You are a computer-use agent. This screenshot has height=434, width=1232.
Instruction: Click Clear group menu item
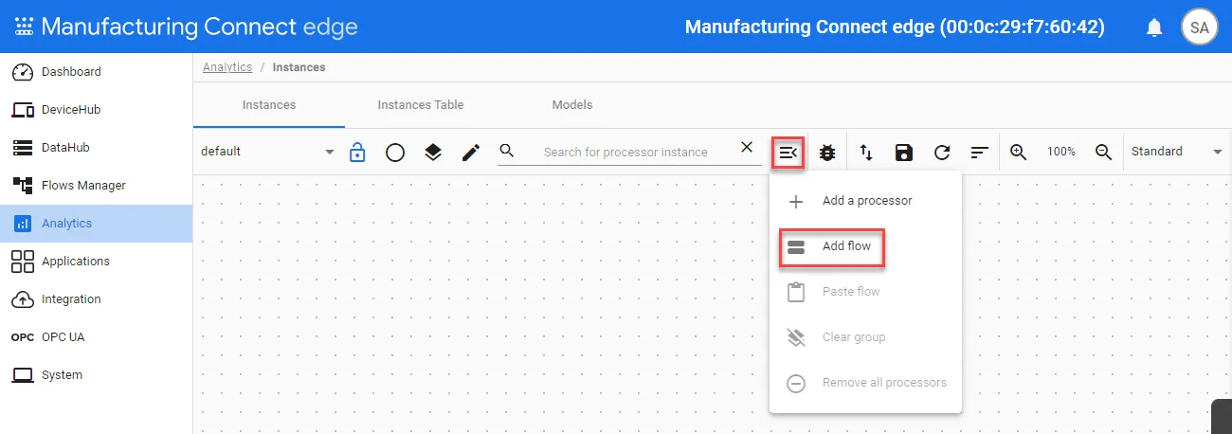click(x=865, y=337)
